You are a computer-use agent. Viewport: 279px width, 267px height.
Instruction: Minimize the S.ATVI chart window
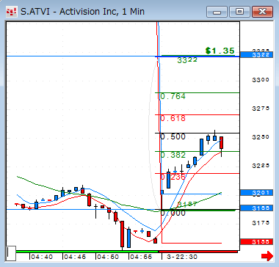(217, 12)
